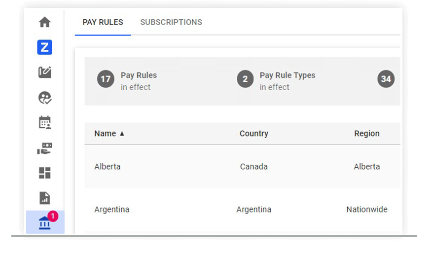Screen dimensions: 431x255
Task: Open the hand with cash payments icon
Action: coord(45,148)
